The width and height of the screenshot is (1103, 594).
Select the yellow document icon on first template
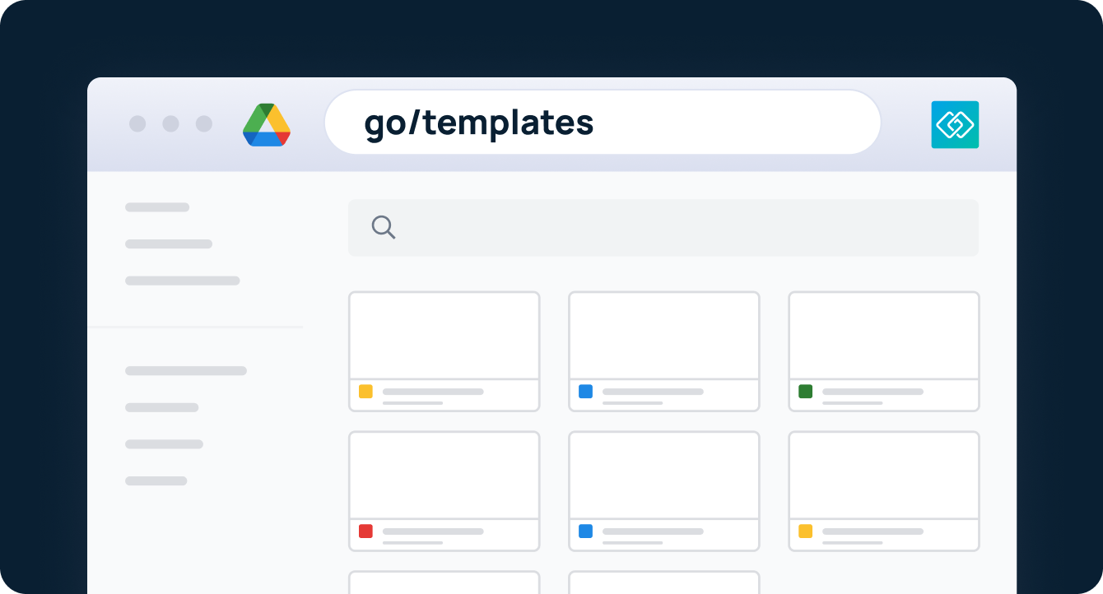click(x=366, y=392)
